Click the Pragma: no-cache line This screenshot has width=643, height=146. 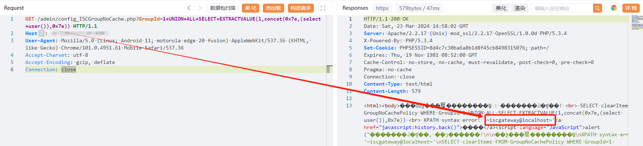[388, 69]
